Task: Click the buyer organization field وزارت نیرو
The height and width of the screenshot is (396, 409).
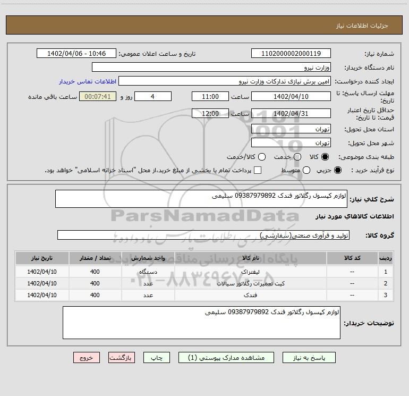Action: [x=211, y=68]
